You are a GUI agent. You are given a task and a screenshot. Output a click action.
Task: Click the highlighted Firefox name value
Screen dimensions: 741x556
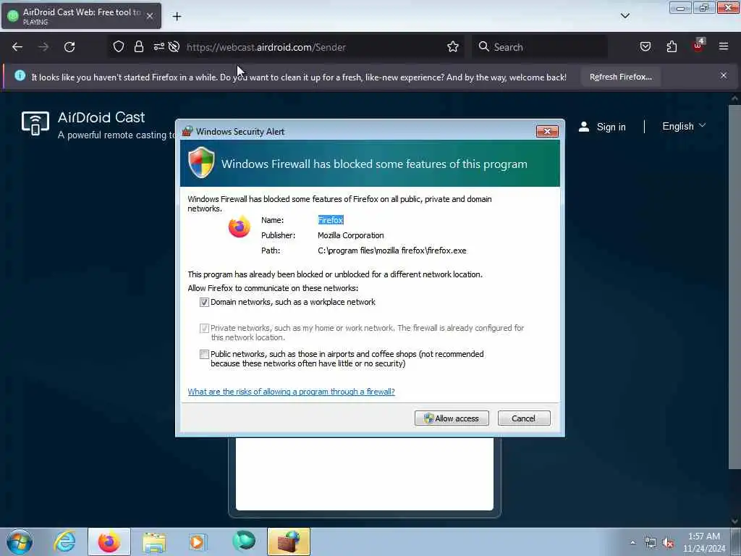[331, 220]
